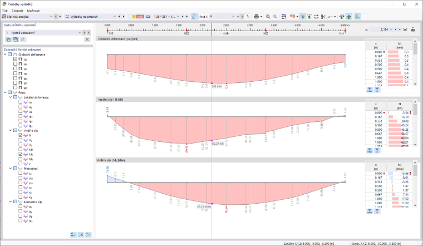Image resolution: width=423 pixels, height=246 pixels.
Task: Click the x position value input field
Action: (x=381, y=29)
